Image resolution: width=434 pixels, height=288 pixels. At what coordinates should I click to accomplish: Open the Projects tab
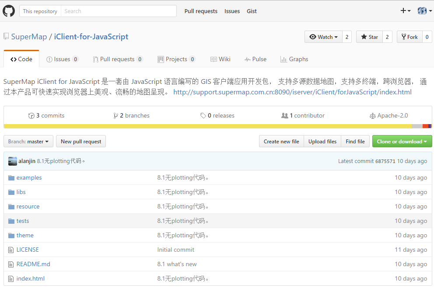tap(177, 59)
